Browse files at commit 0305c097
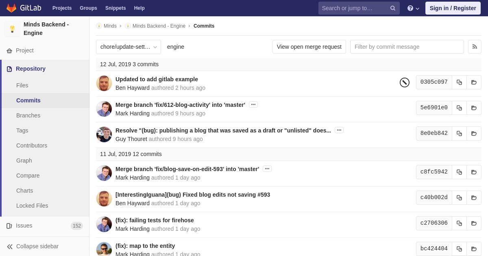The height and width of the screenshot is (256, 488). [x=474, y=82]
